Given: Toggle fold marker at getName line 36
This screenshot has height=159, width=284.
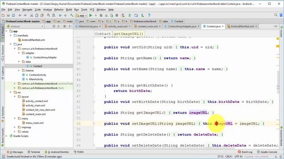Looking at the screenshot, I should pyautogui.click(x=94, y=58).
